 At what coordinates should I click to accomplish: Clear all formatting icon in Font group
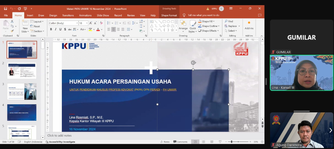point(101,23)
